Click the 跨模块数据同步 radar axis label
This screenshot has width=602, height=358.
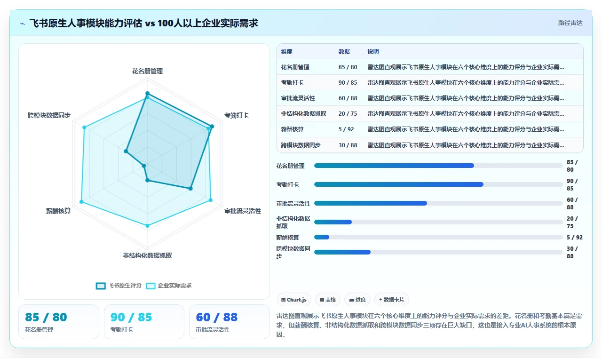click(49, 115)
